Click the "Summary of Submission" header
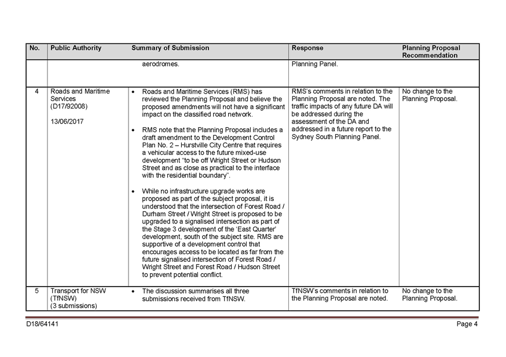Image resolution: width=506 pixels, height=357 pixels. tap(170, 48)
